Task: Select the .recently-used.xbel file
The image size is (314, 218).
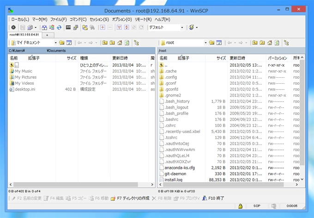Action: click(180, 132)
